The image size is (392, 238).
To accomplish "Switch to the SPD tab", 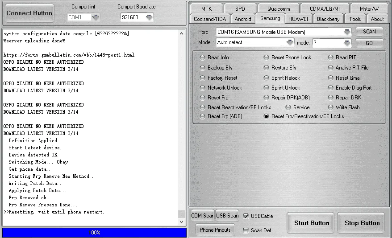I will click(x=240, y=9).
